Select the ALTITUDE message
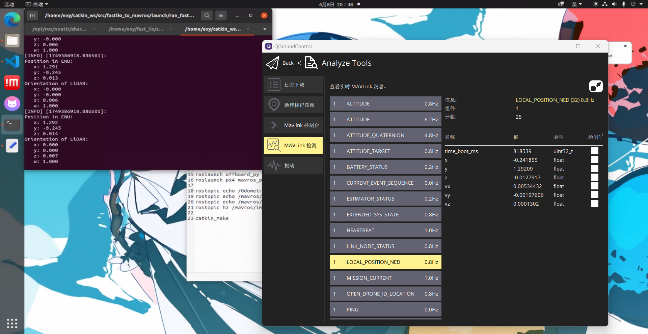The height and width of the screenshot is (334, 648). pyautogui.click(x=385, y=103)
